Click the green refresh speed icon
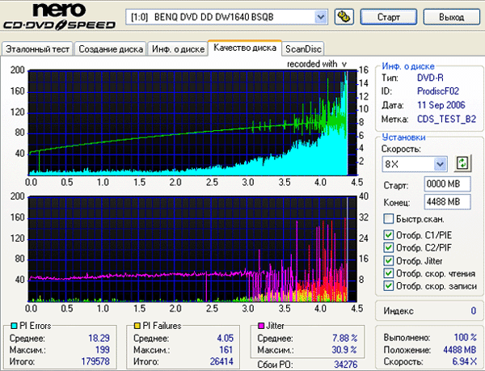Screen dimensions: 485x371 click(x=462, y=164)
